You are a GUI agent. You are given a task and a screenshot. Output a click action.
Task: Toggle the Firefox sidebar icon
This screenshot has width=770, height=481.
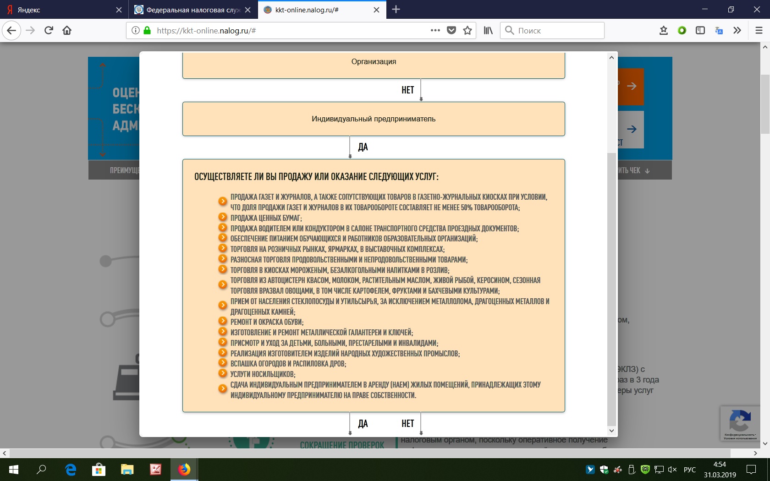pos(700,31)
